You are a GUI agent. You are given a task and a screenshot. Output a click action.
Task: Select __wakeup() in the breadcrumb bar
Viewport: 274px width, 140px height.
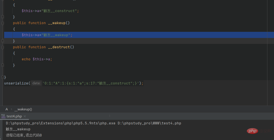pos(23,109)
